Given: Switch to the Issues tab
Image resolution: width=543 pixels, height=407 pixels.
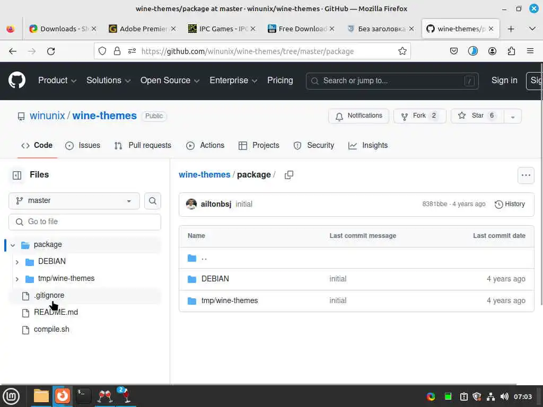Looking at the screenshot, I should 82,145.
